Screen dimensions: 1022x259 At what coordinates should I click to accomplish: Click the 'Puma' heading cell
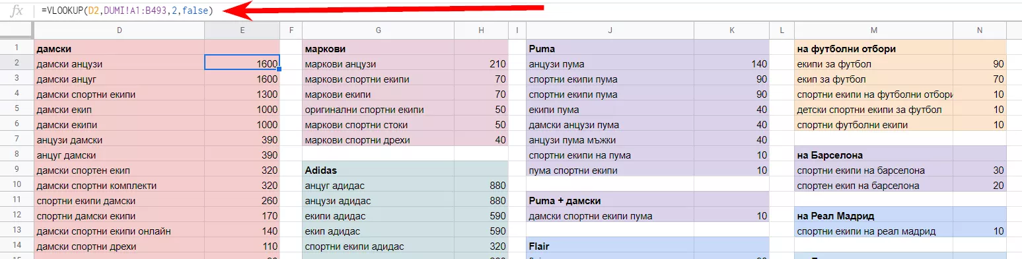[610, 49]
